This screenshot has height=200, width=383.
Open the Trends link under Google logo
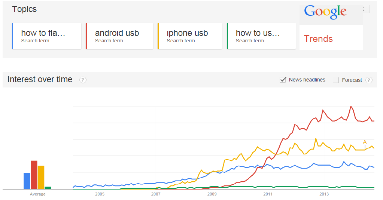coord(318,39)
